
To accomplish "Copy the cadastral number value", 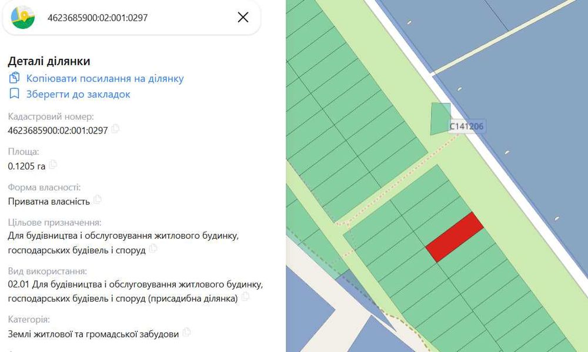I will pos(115,129).
